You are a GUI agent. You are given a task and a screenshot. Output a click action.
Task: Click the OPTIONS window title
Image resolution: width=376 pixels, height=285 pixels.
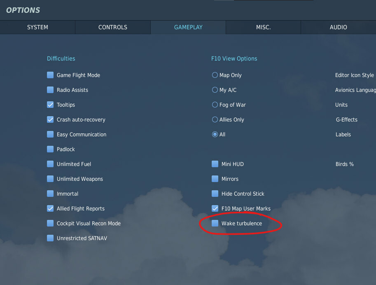click(23, 10)
